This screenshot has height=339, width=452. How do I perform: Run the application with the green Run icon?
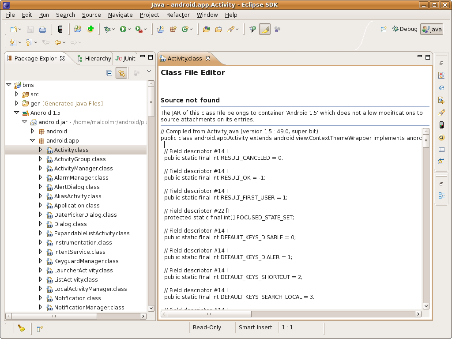(123, 29)
